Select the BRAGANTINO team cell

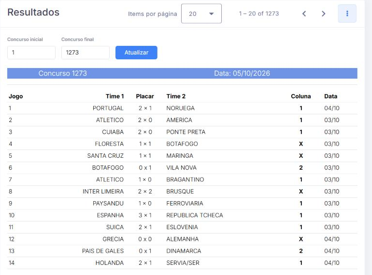pos(185,179)
